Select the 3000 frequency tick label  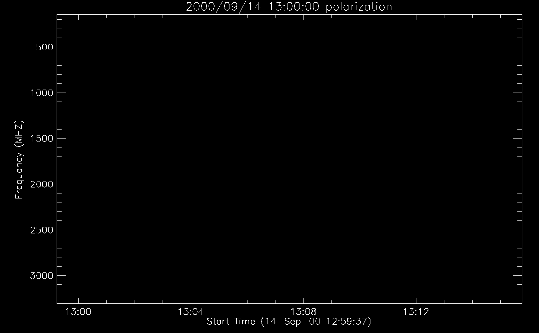tap(42, 276)
